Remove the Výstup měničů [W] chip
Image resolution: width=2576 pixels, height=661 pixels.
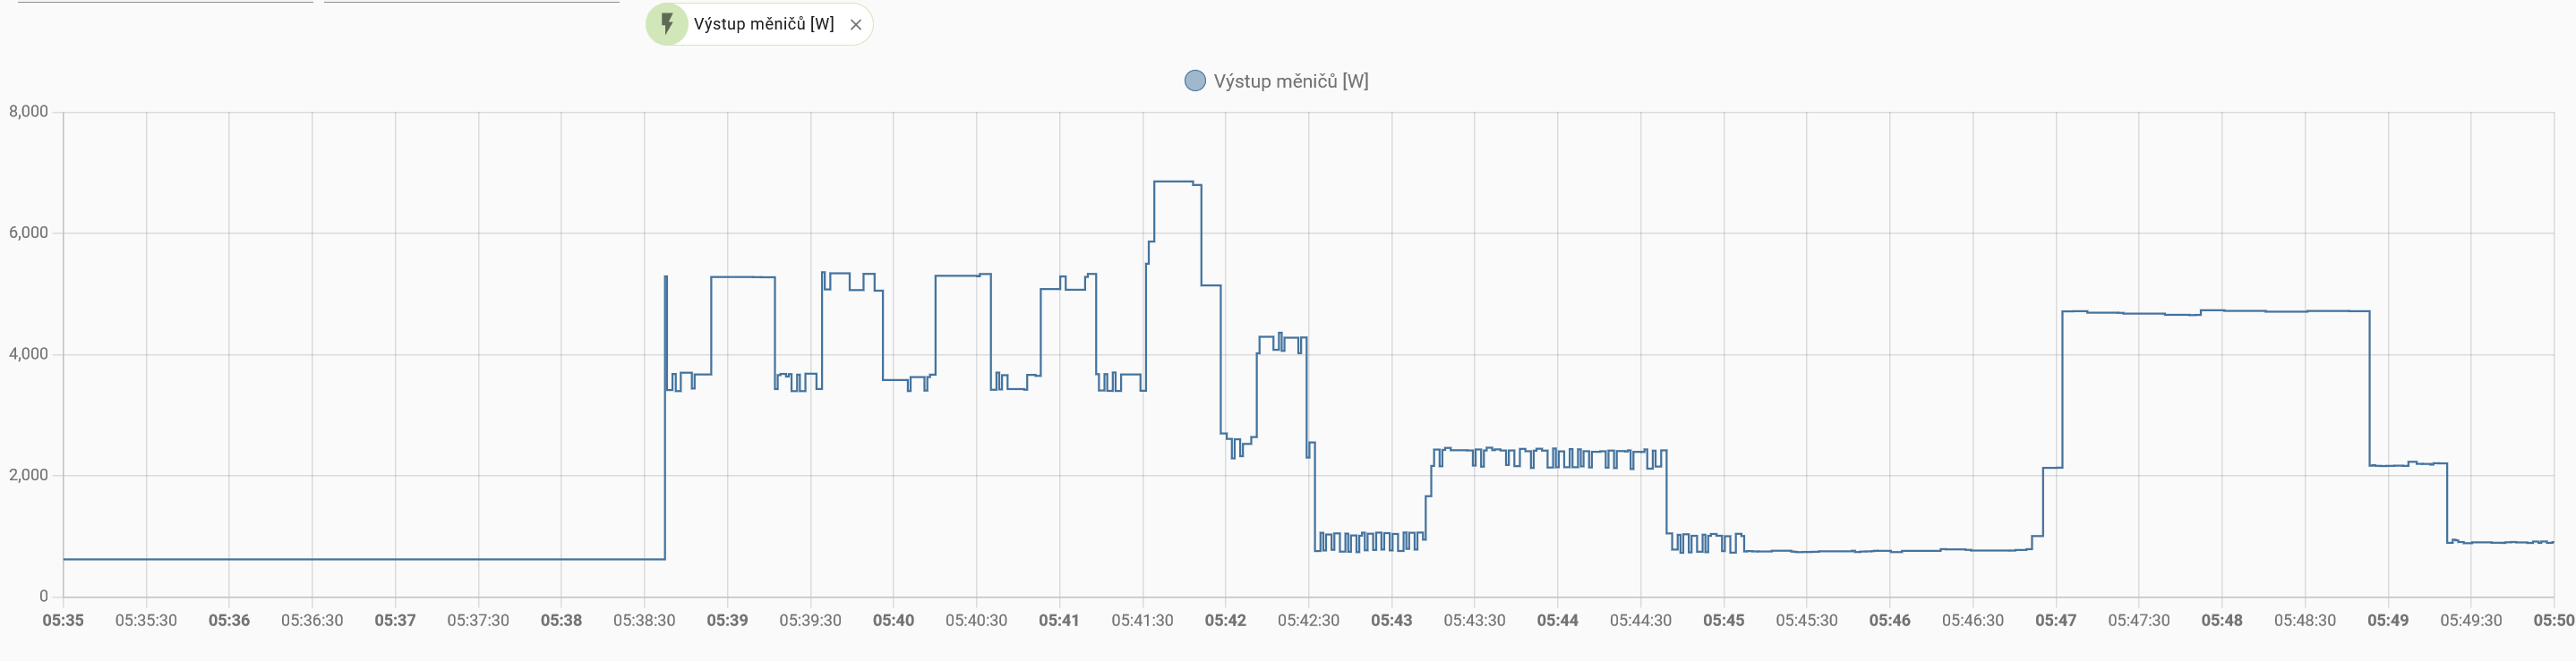click(x=855, y=25)
